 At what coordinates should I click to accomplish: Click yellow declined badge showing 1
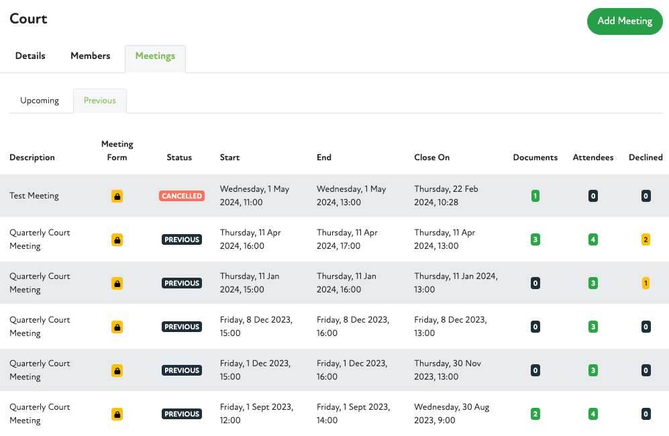click(646, 284)
